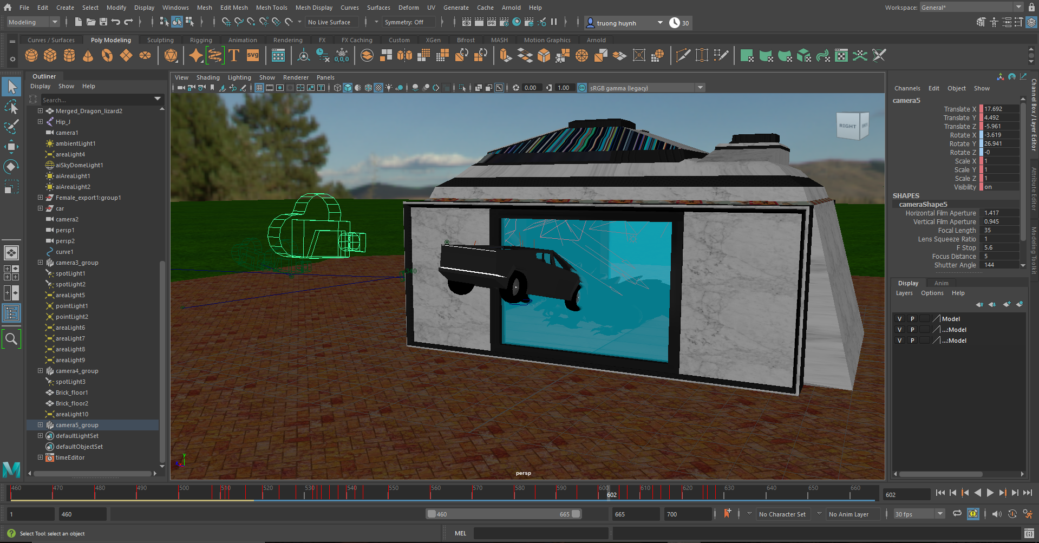This screenshot has width=1039, height=543.
Task: Click the MEL command input field
Action: (x=541, y=533)
